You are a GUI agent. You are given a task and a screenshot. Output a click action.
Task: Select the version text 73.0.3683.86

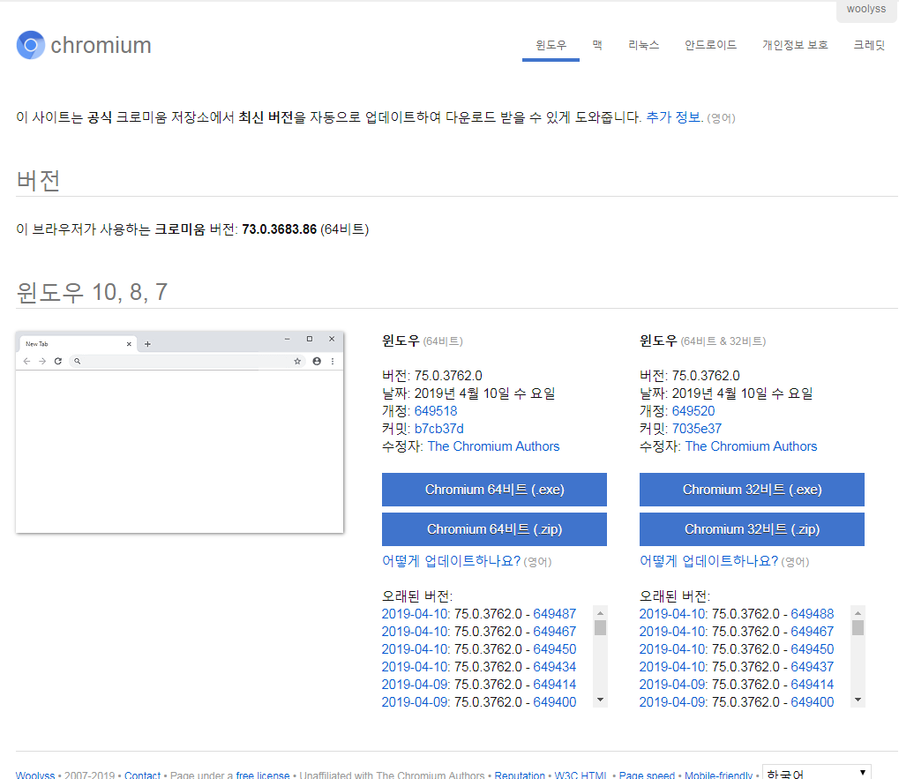(279, 229)
